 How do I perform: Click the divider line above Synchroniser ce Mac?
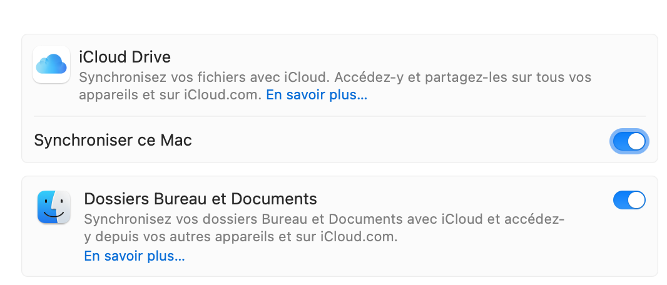point(339,116)
